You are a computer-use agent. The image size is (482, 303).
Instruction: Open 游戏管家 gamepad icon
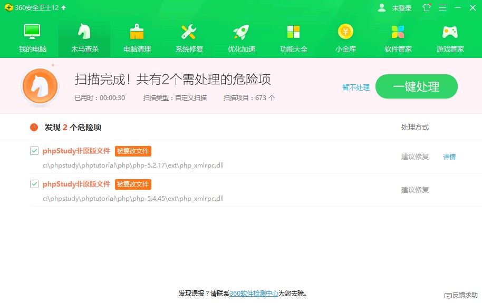[x=450, y=32]
